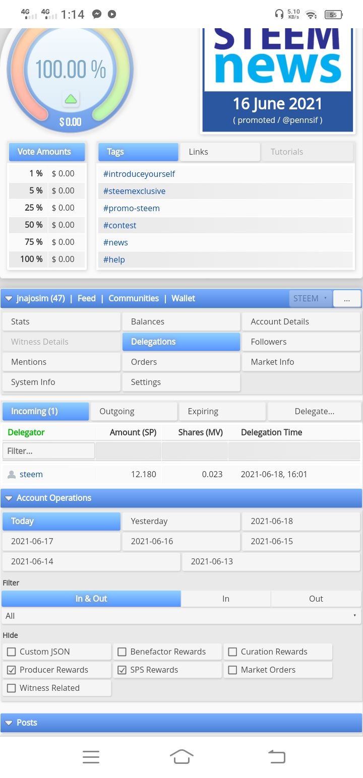Click the #introduceyourself tag link
The width and height of the screenshot is (363, 778).
coord(139,174)
